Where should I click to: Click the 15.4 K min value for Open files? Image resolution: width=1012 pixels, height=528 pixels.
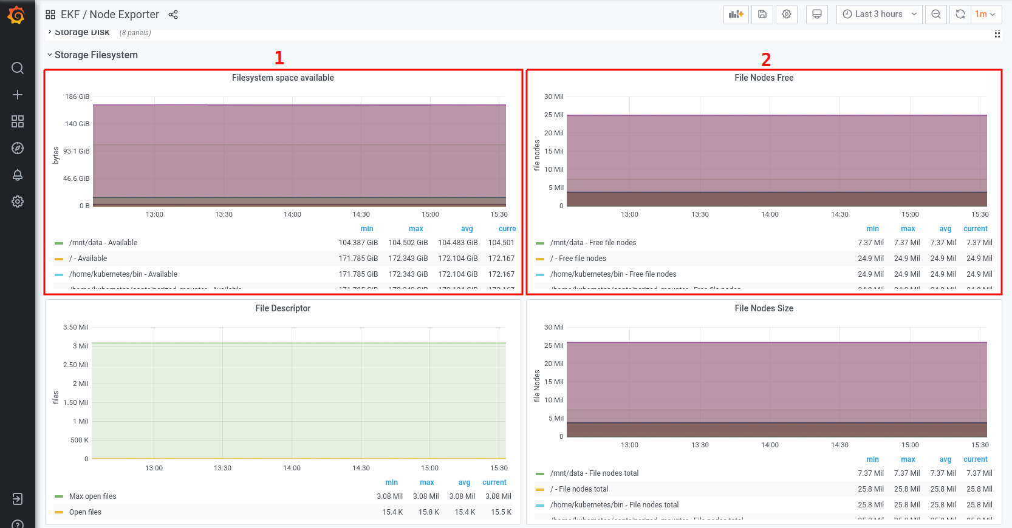[x=392, y=512]
